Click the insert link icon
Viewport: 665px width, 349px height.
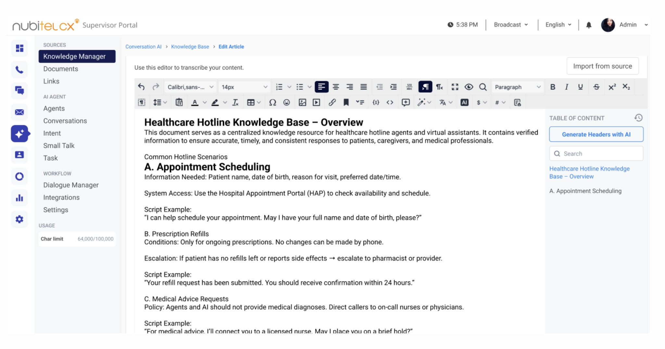point(332,103)
